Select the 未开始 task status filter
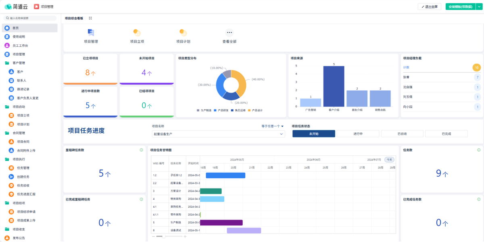This screenshot has height=242, width=484. (314, 134)
